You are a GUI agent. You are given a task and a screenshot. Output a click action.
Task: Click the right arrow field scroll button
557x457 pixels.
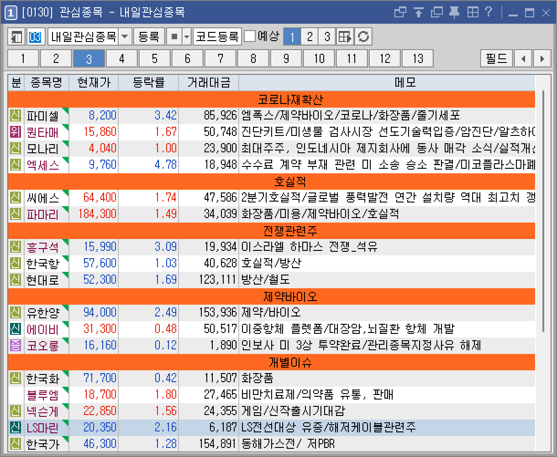pos(542,58)
